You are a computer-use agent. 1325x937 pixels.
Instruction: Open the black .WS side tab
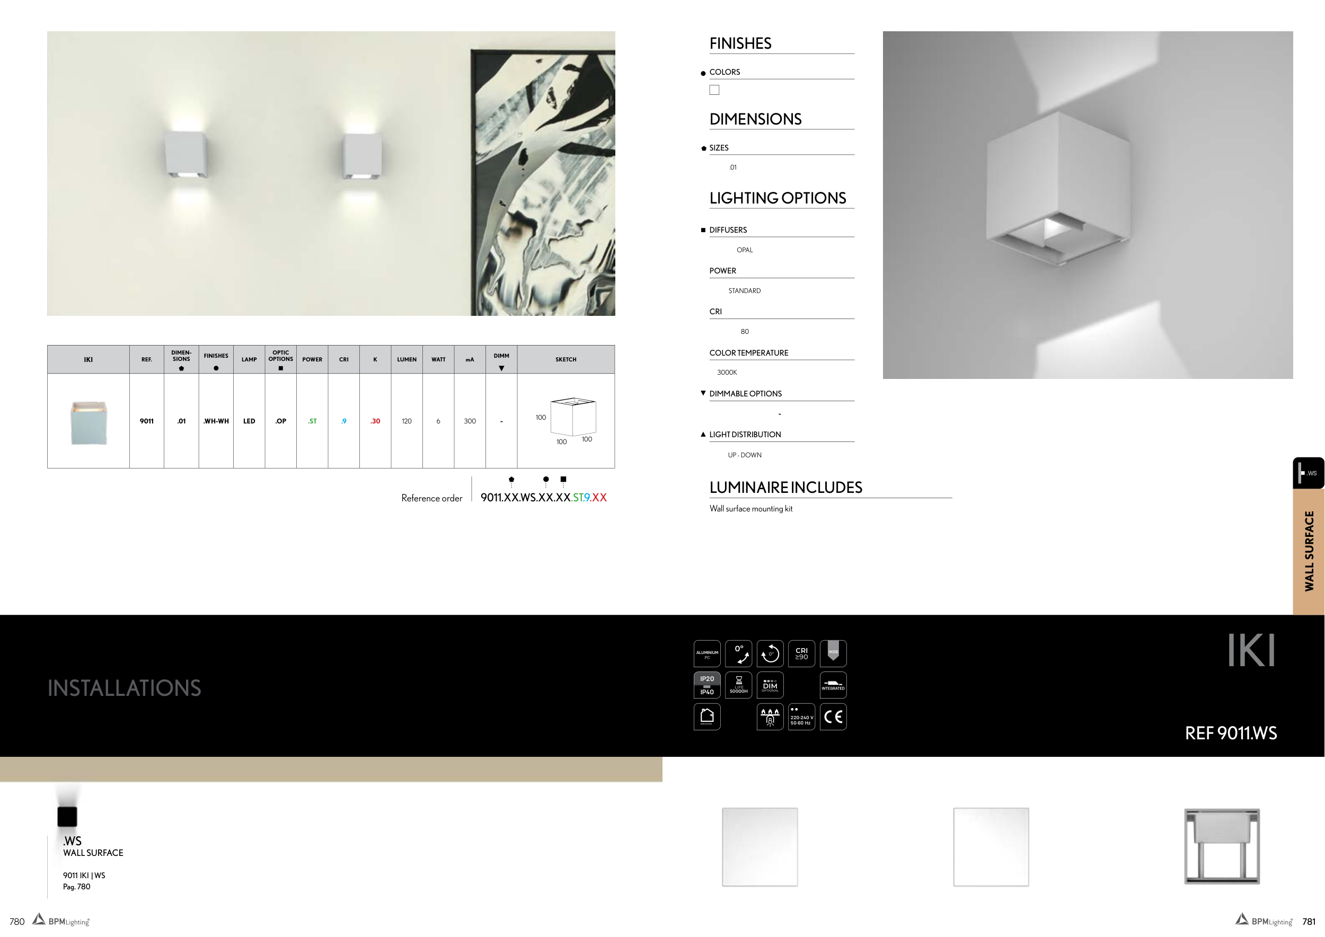pos(1308,473)
